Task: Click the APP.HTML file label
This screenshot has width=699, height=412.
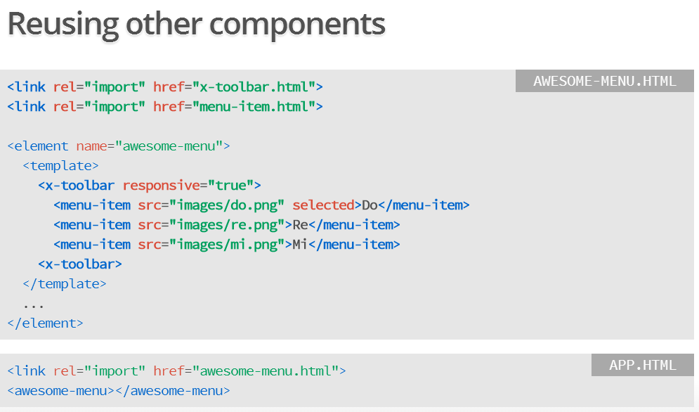Action: point(642,365)
